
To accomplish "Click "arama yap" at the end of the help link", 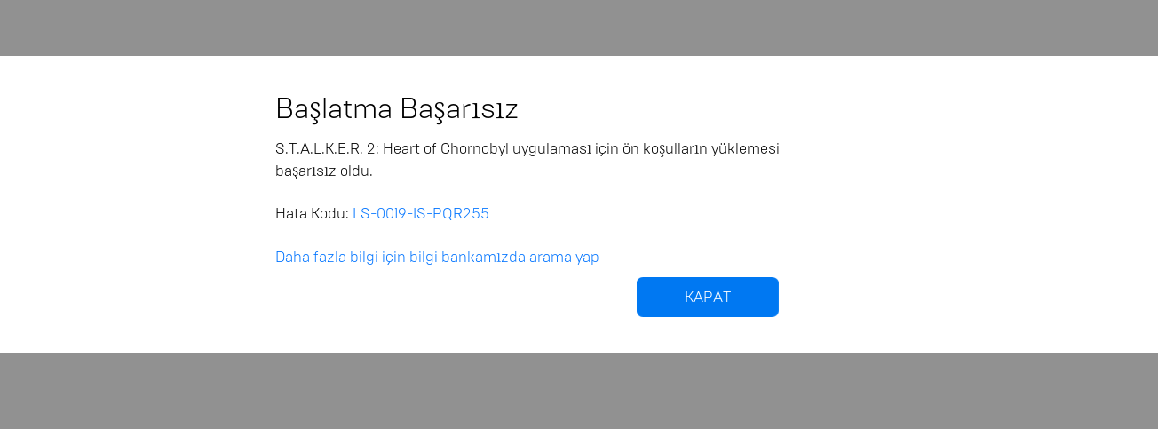I will point(564,258).
